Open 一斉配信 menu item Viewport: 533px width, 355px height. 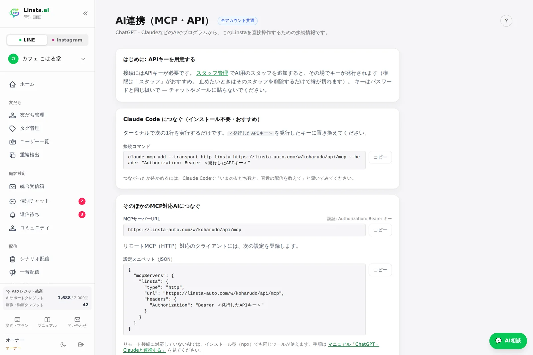coord(47,272)
